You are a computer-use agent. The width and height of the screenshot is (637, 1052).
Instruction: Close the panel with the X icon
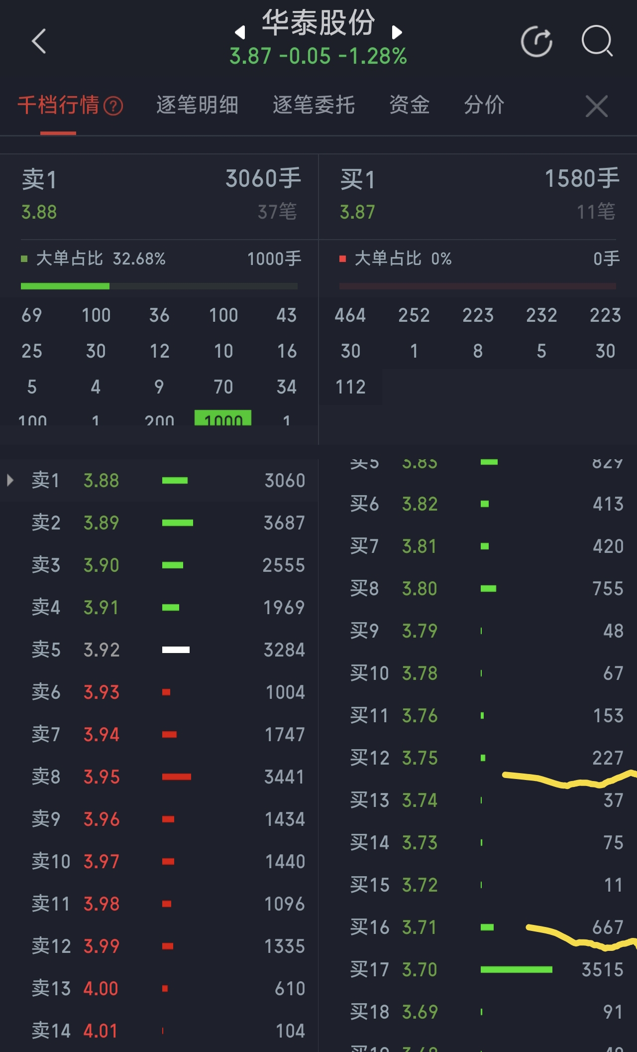pyautogui.click(x=597, y=106)
